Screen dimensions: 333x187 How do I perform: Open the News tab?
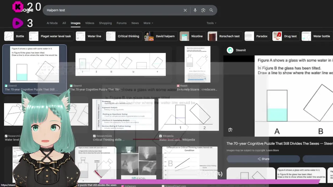tap(135, 23)
